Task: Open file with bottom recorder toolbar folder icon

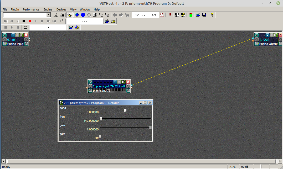Action: 71,28
